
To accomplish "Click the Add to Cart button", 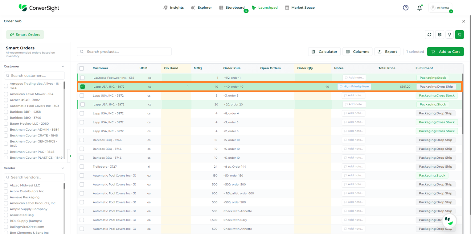I will [x=445, y=52].
